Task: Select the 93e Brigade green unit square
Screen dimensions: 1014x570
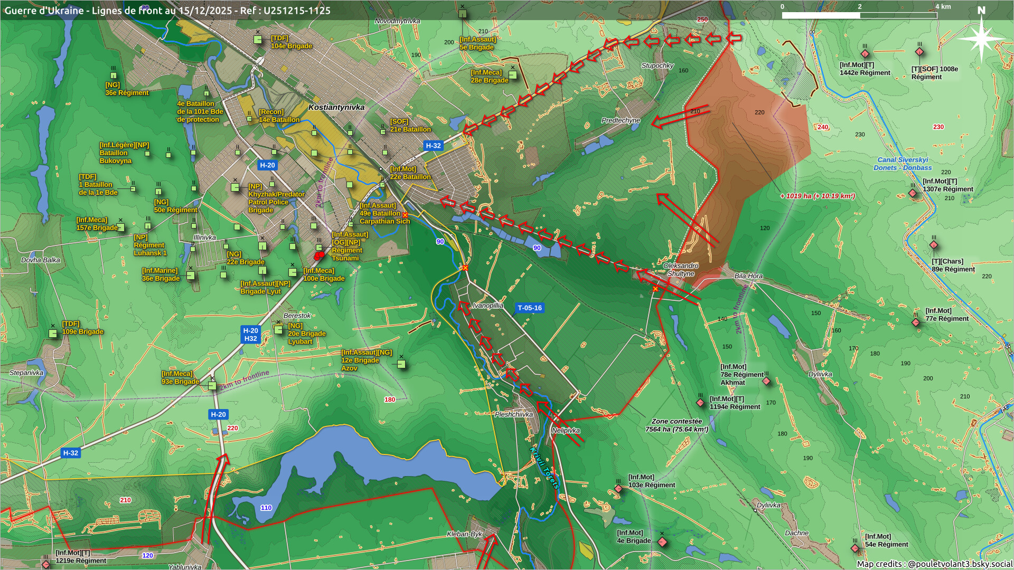Action: pyautogui.click(x=212, y=386)
